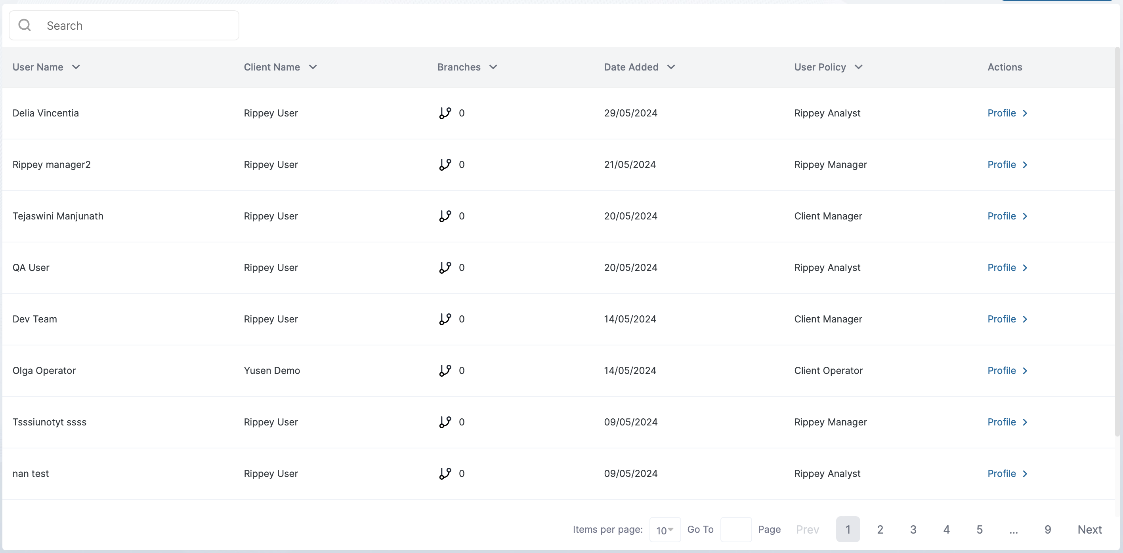This screenshot has height=553, width=1123.
Task: Expand Client Name column sort chevron
Action: [x=313, y=67]
